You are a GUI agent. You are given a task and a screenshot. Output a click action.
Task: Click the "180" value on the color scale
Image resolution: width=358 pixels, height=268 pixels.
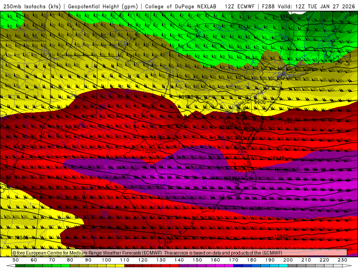(x=251, y=260)
